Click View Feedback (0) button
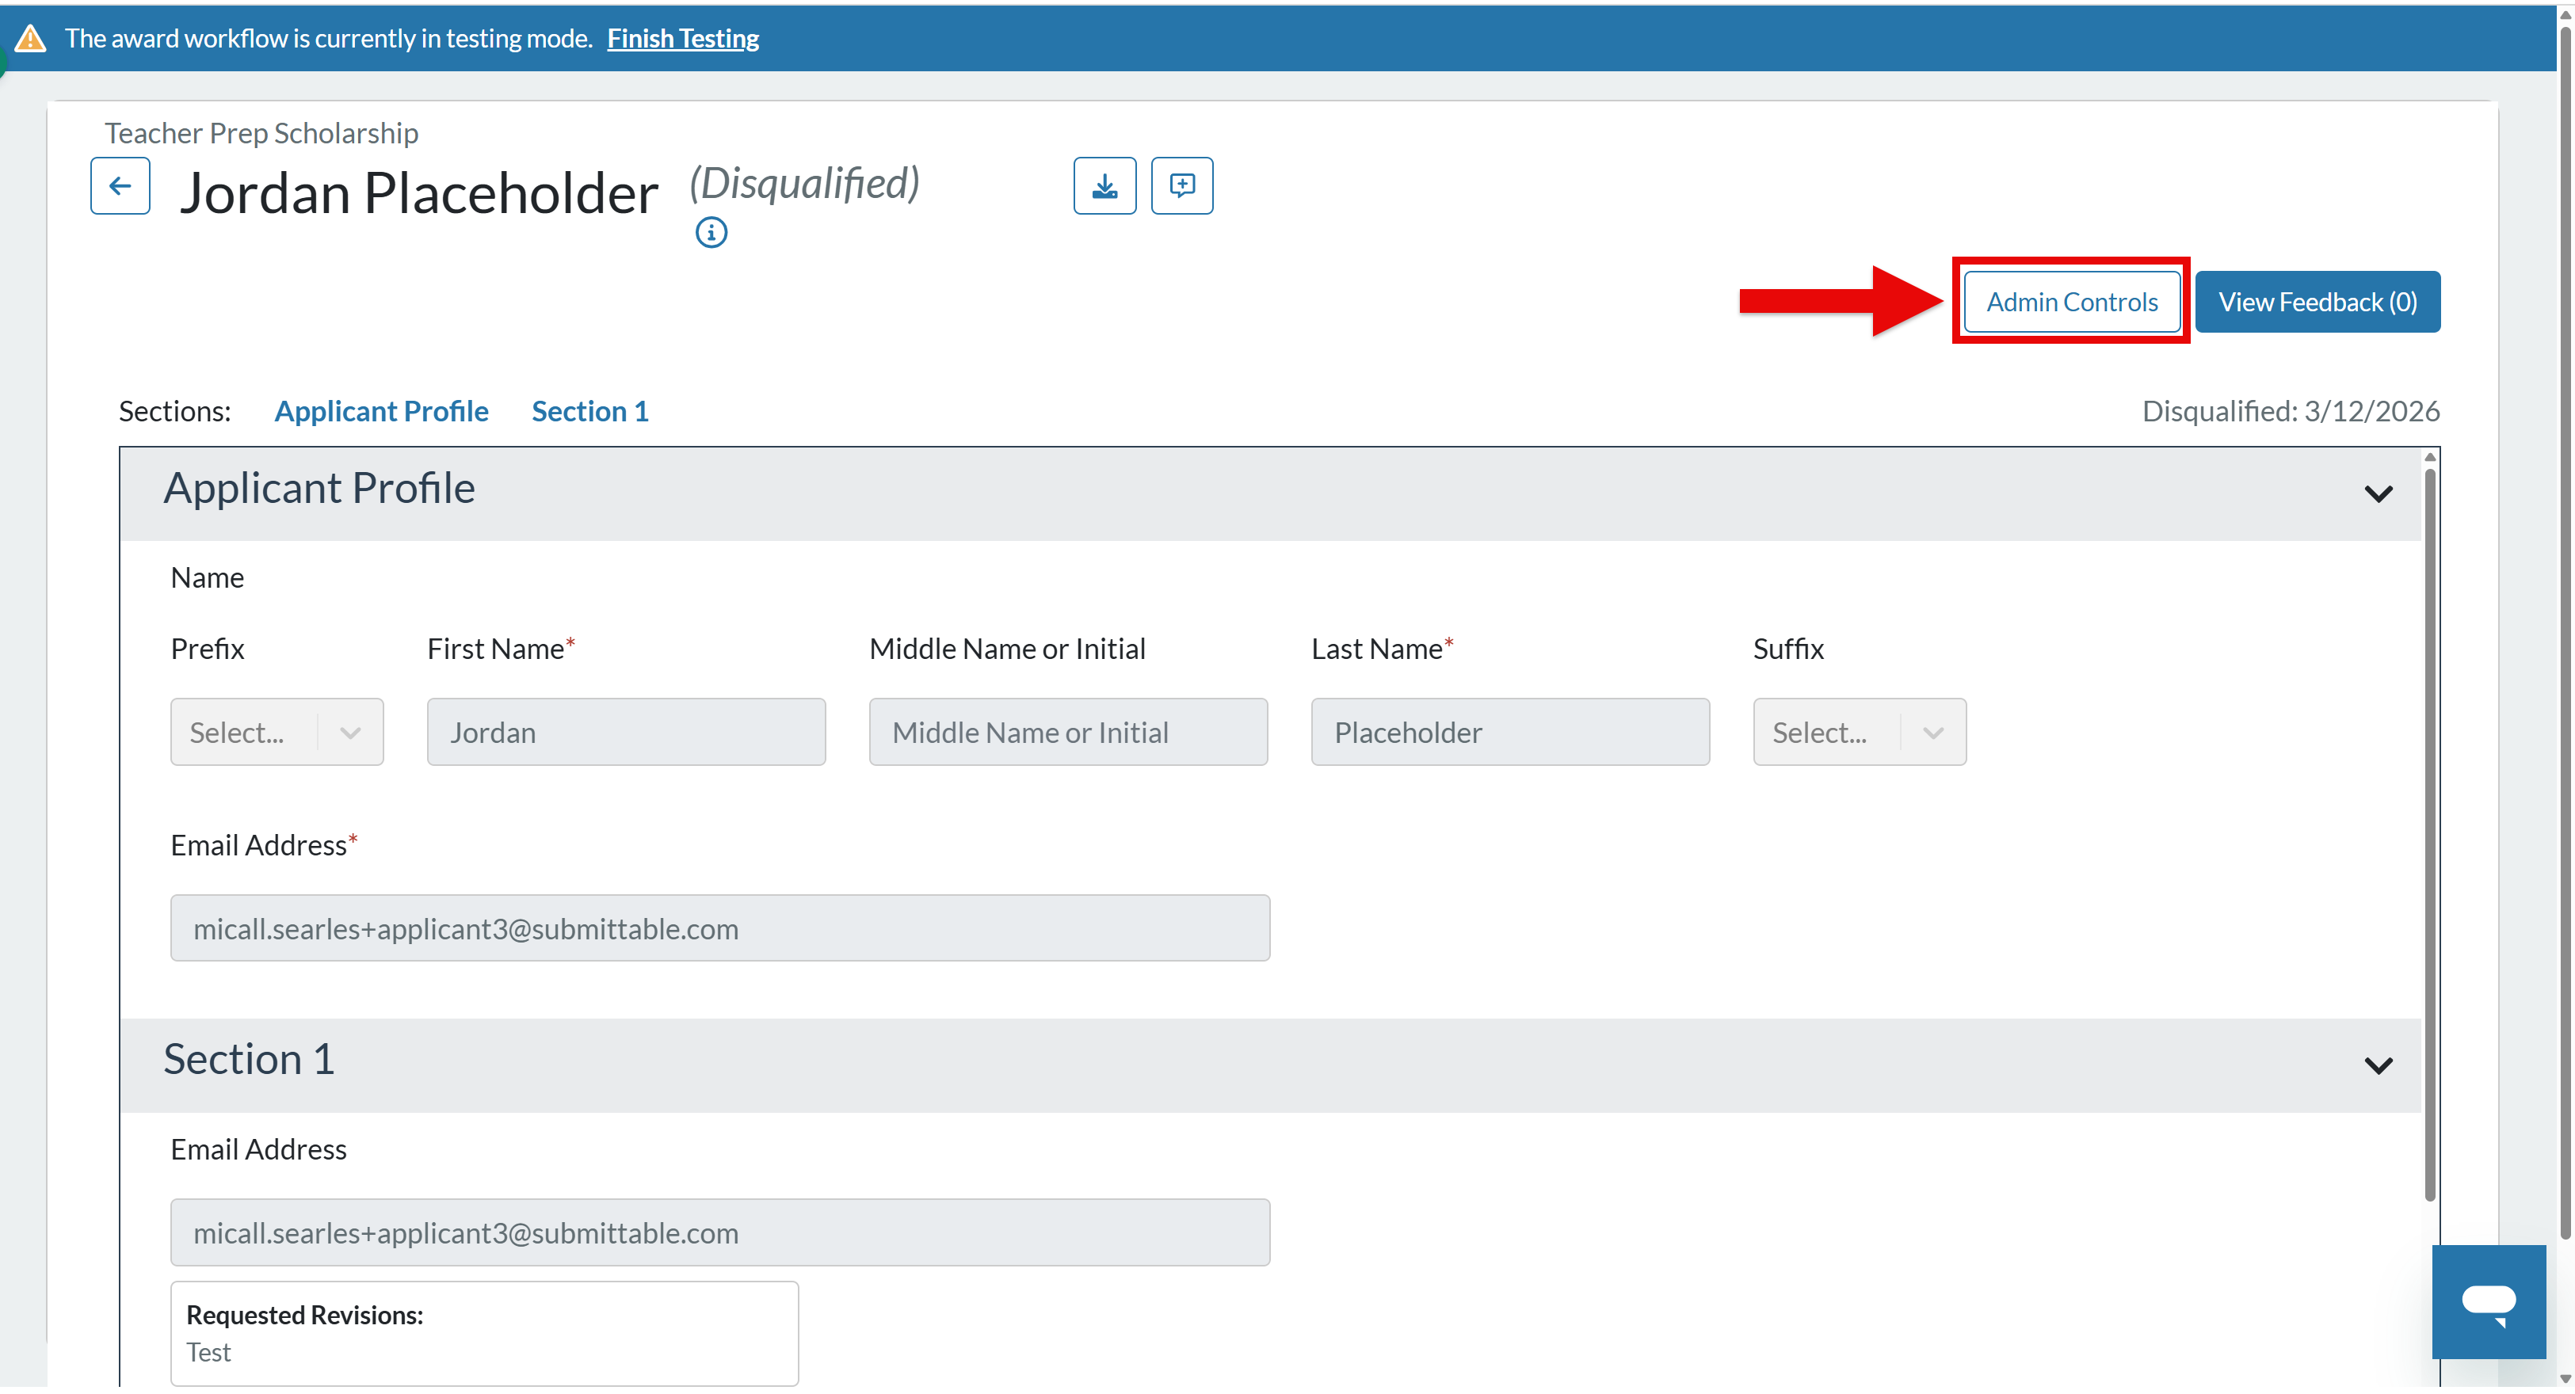This screenshot has width=2575, height=1394. (x=2317, y=302)
